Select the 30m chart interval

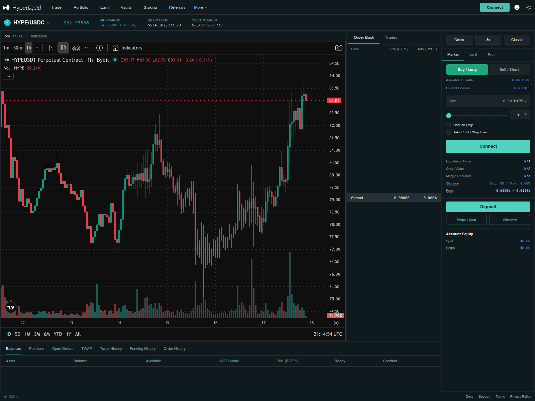pyautogui.click(x=18, y=48)
